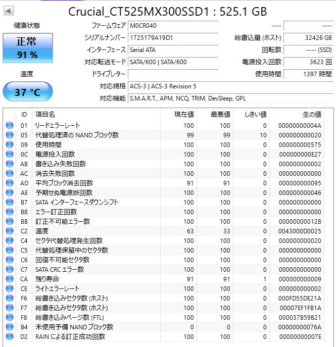Click the 項目名 column header

coord(97,115)
